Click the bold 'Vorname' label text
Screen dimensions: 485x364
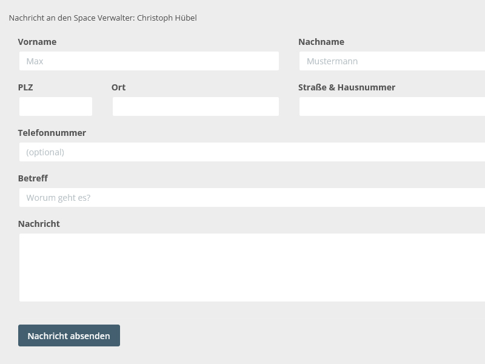click(37, 42)
